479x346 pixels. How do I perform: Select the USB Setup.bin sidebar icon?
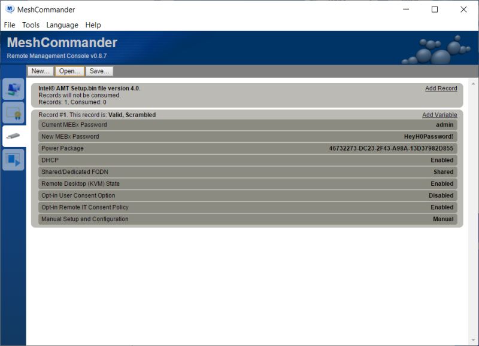(13, 136)
